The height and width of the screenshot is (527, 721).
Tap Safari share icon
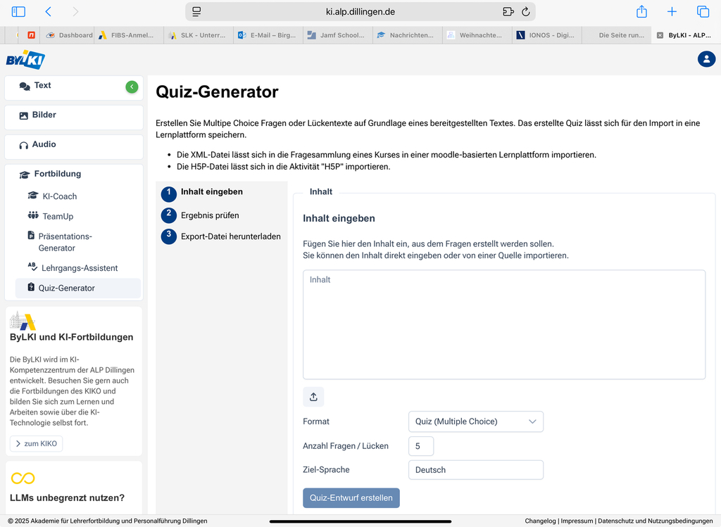pyautogui.click(x=641, y=11)
